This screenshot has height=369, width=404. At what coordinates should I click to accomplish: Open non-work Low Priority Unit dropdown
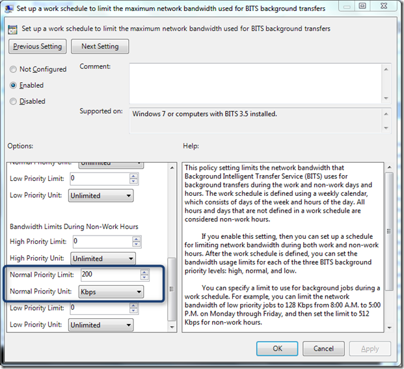pos(101,325)
